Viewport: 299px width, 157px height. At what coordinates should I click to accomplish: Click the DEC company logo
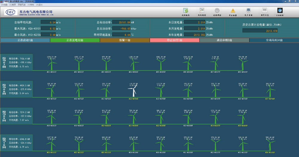[11, 12]
